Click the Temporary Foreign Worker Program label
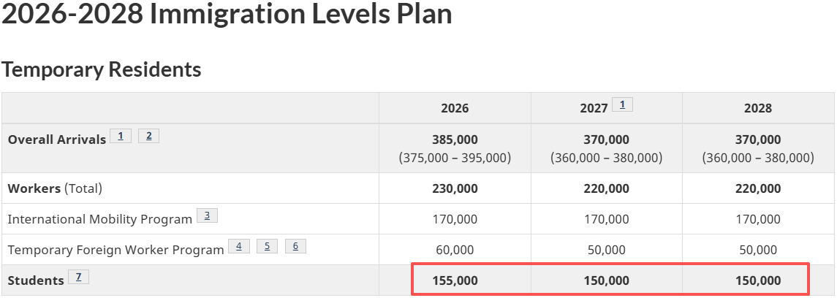The image size is (837, 298). (x=115, y=250)
